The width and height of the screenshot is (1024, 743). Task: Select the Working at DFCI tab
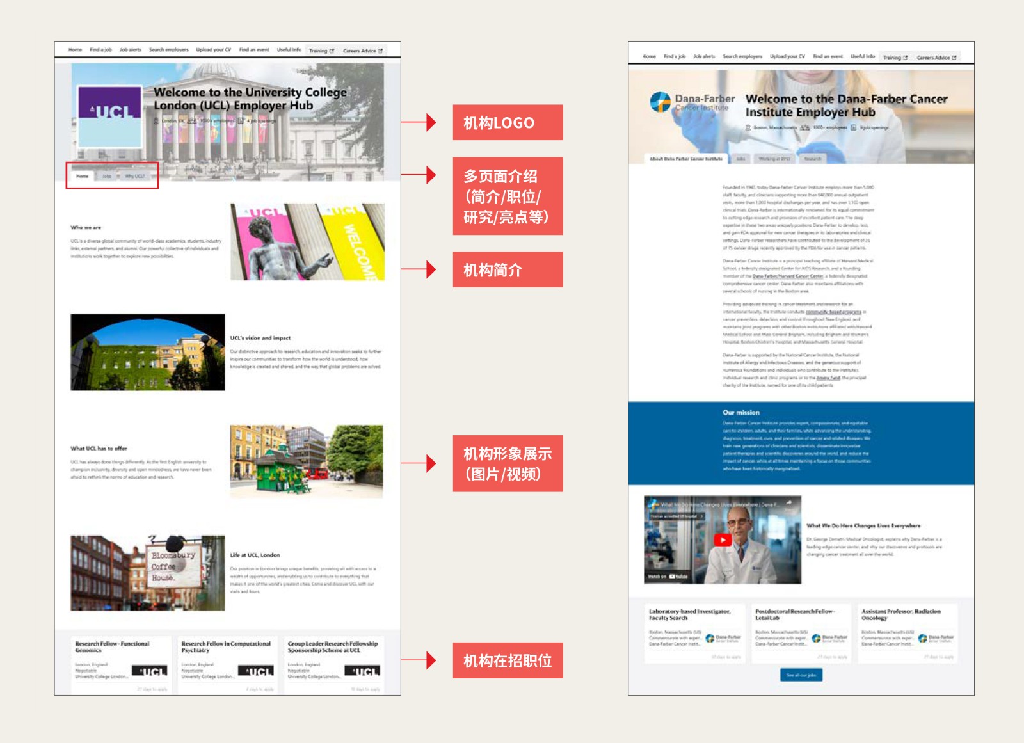click(774, 159)
